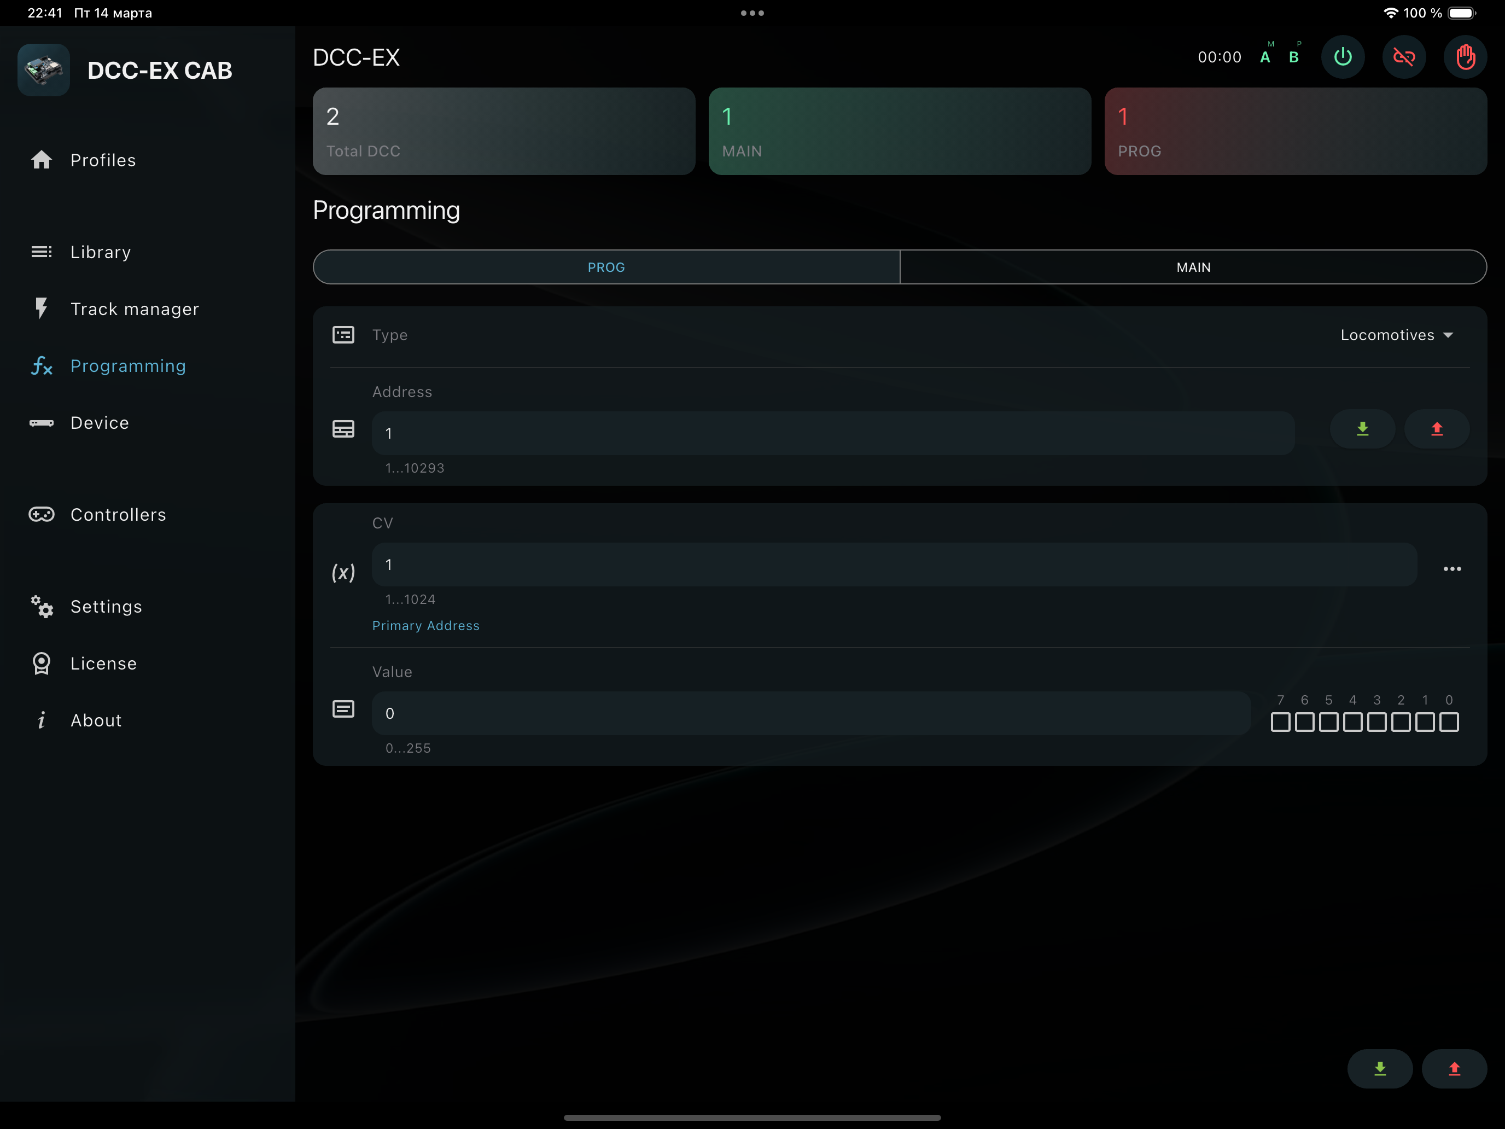
Task: Toggle track power button
Action: (x=1343, y=57)
